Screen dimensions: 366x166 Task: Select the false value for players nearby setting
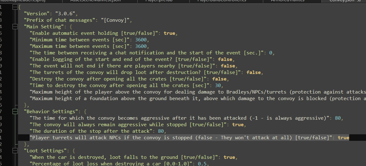228,66
